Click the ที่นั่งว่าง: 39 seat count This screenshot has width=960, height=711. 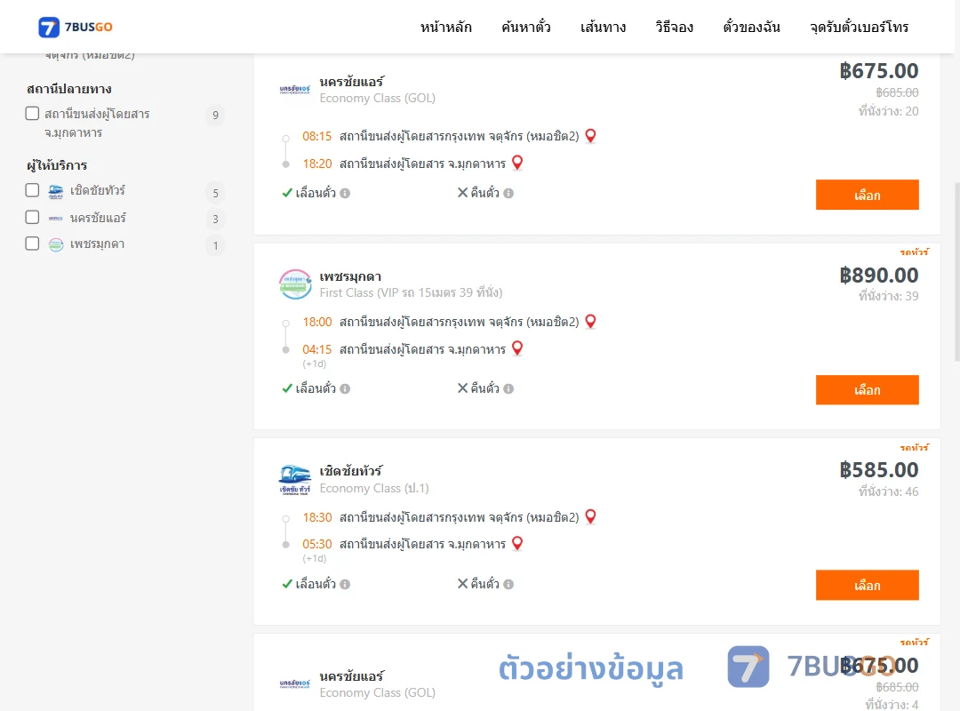click(888, 296)
